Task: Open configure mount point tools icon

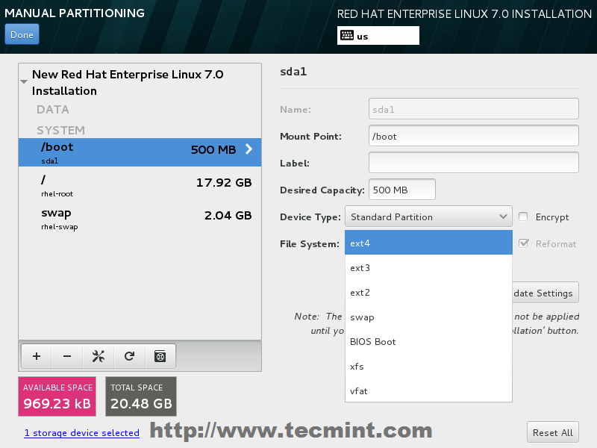Action: click(x=99, y=356)
